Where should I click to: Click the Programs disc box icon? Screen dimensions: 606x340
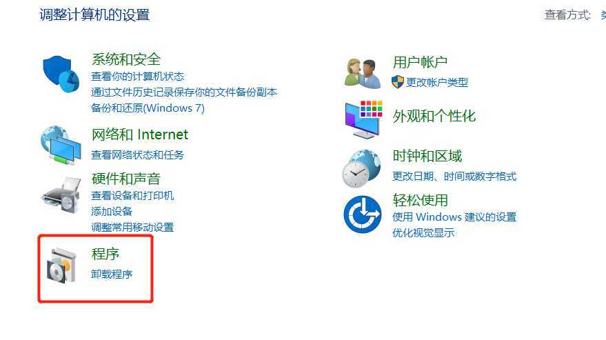[x=61, y=266]
